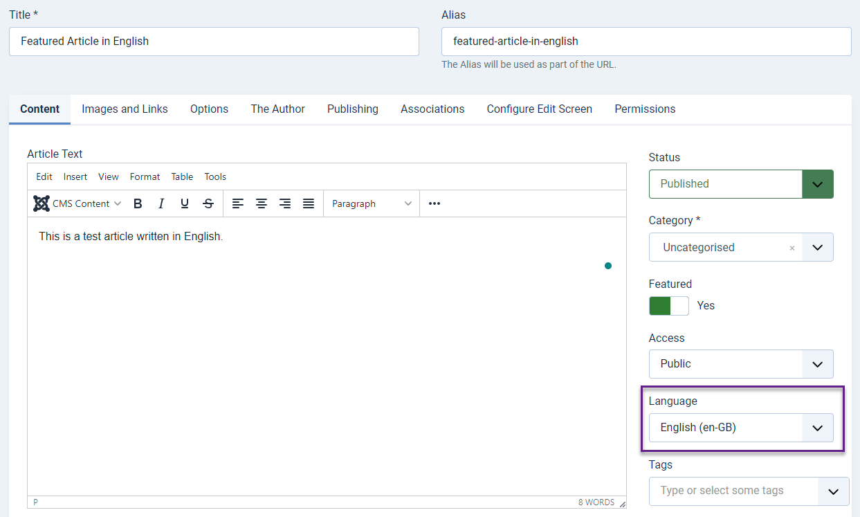Open the CMS Content dropdown
This screenshot has height=517, width=860.
[77, 203]
